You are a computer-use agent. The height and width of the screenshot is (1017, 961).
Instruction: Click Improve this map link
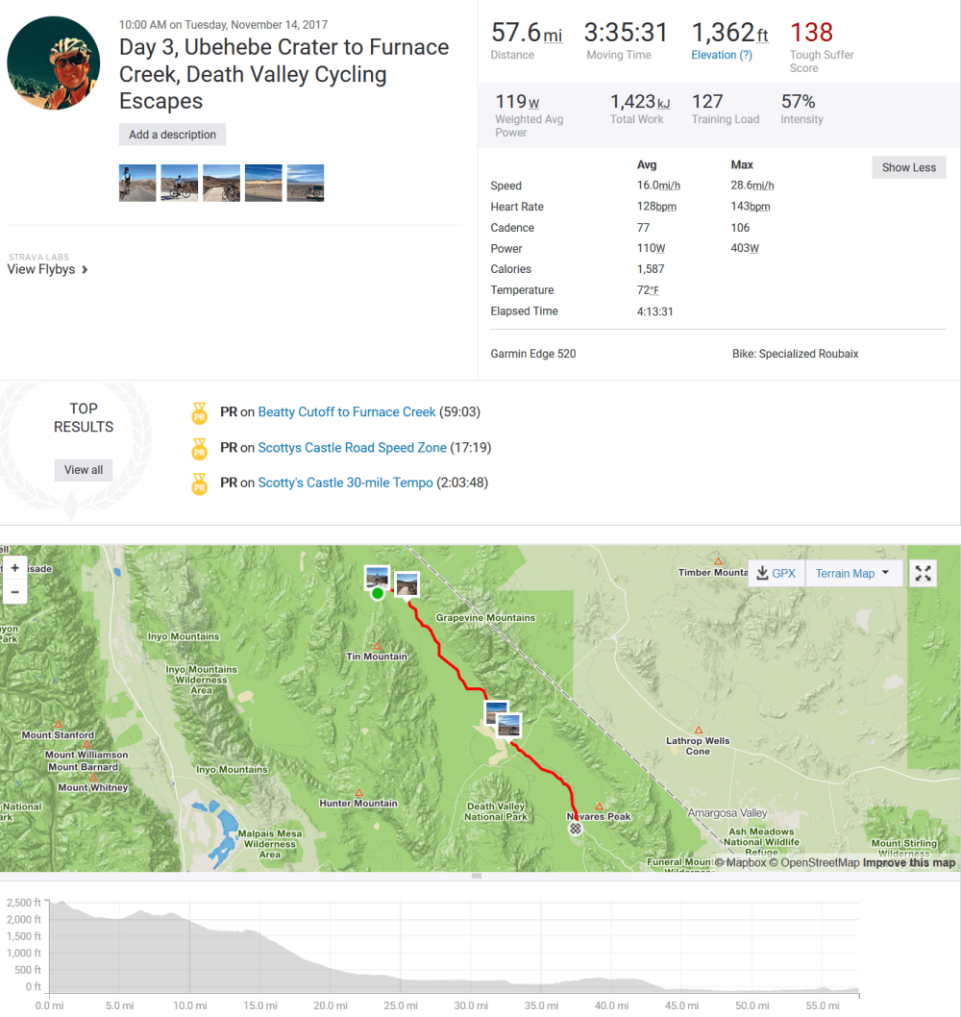[x=908, y=862]
